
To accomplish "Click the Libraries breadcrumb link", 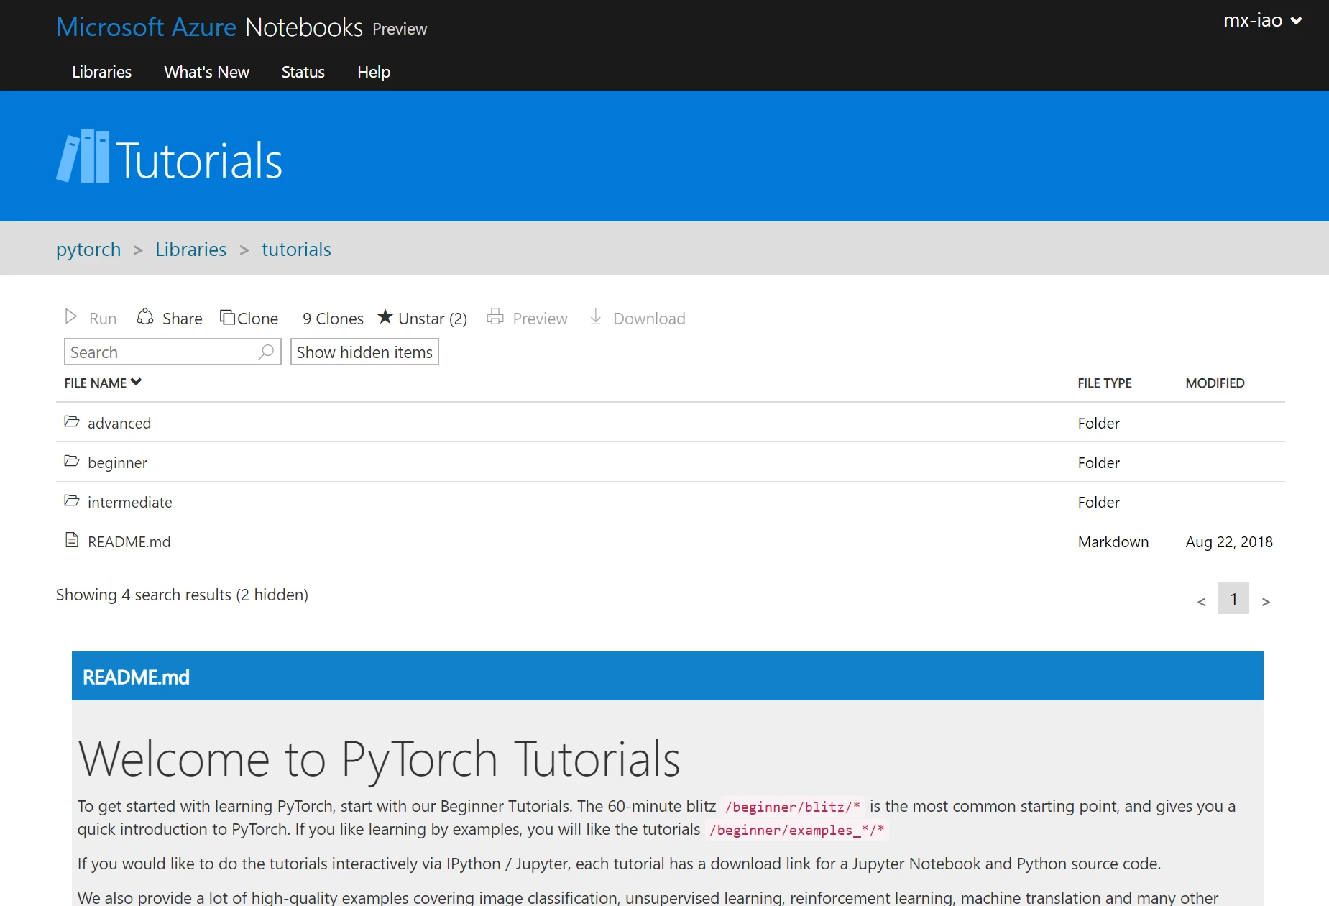I will pyautogui.click(x=190, y=250).
